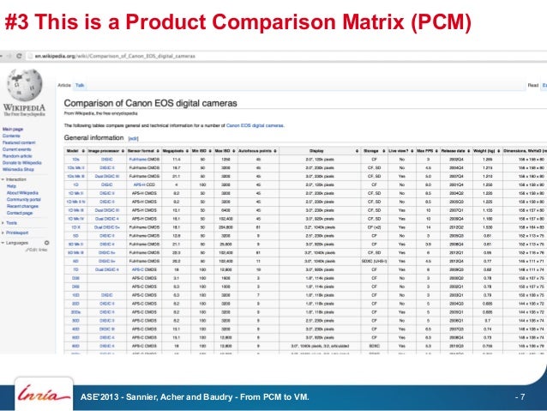Select the SDXC (UHS-I) storage cell
547x411 pixels.
point(375,261)
